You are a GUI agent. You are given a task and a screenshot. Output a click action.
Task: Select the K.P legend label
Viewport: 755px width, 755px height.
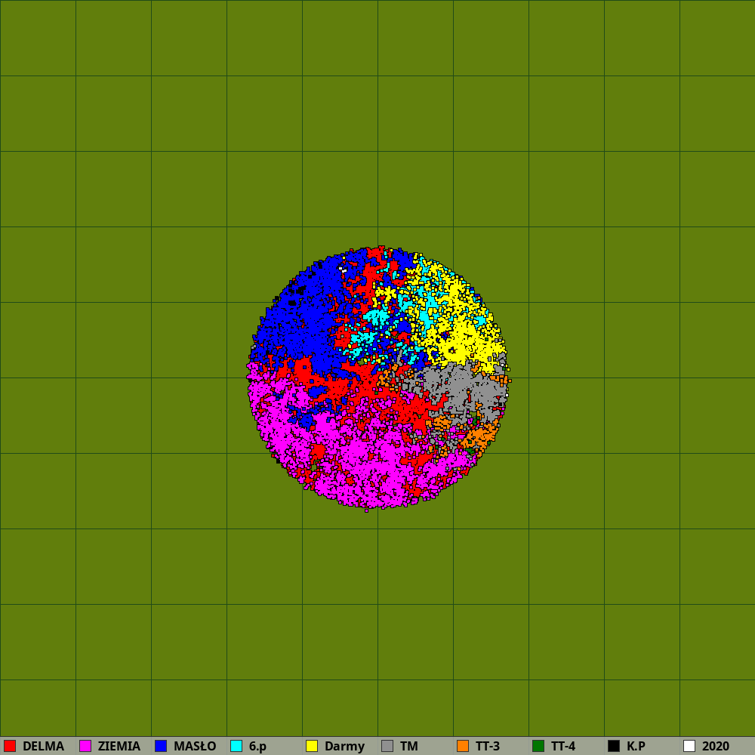point(636,747)
